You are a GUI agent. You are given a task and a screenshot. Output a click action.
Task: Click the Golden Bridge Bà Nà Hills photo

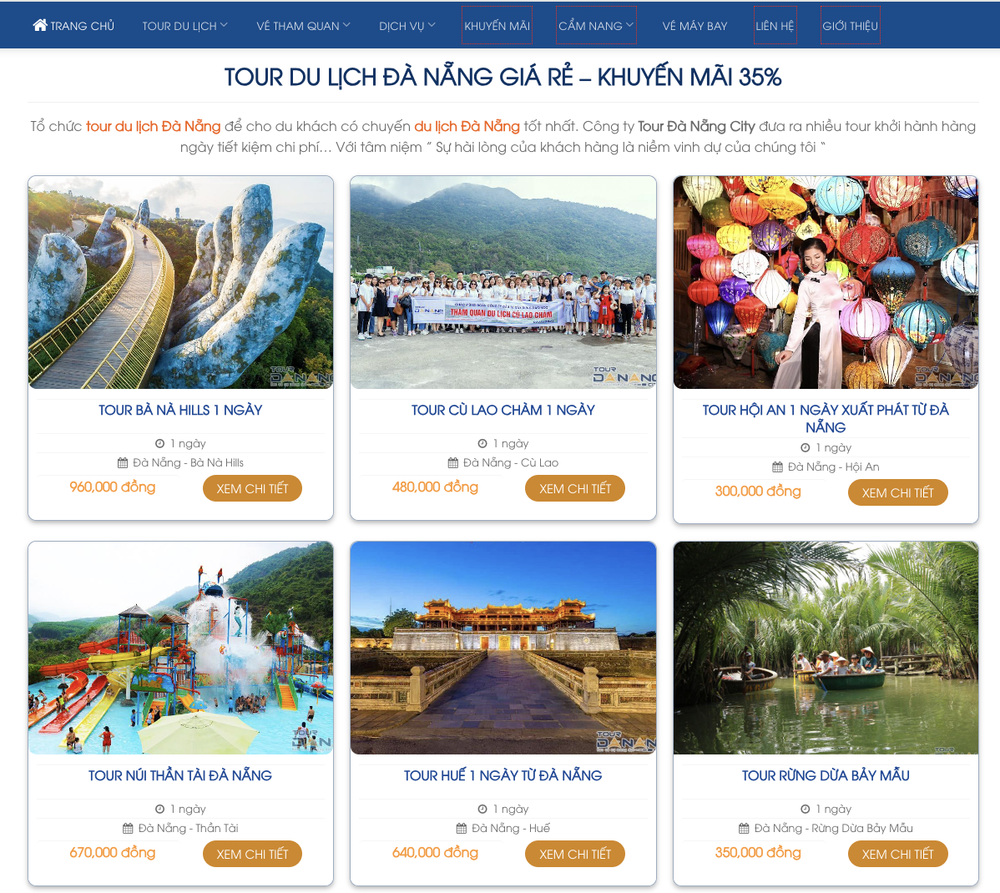[180, 282]
